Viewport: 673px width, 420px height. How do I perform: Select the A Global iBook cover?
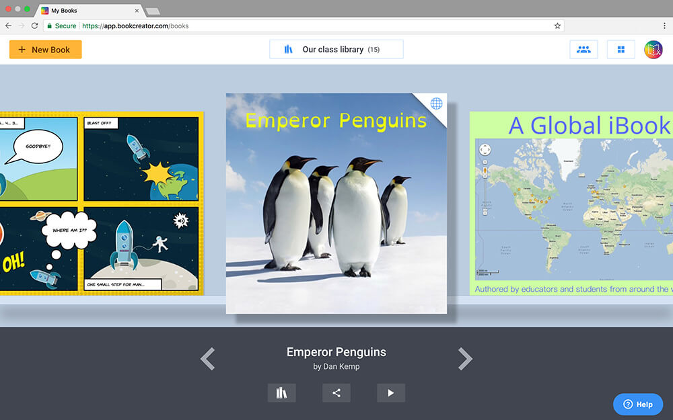click(x=572, y=202)
